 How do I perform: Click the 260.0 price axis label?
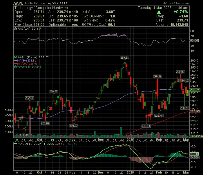(194, 61)
